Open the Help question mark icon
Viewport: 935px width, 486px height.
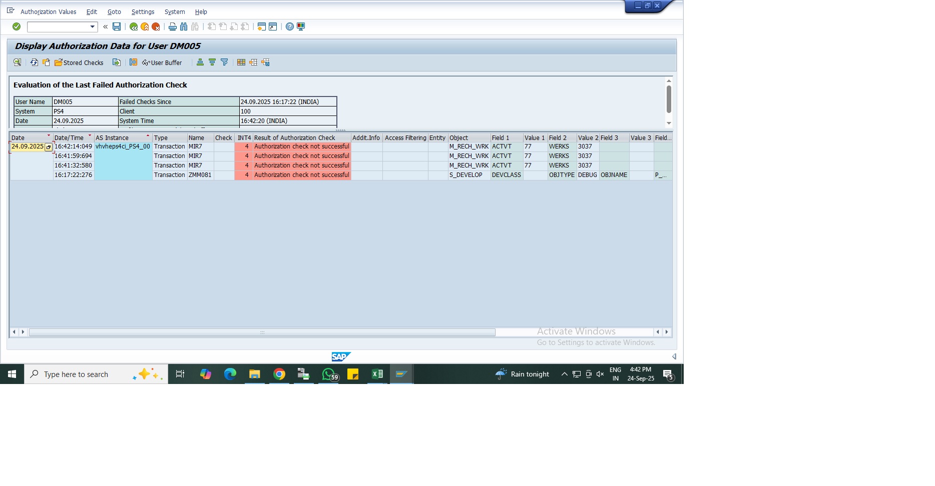pos(290,26)
